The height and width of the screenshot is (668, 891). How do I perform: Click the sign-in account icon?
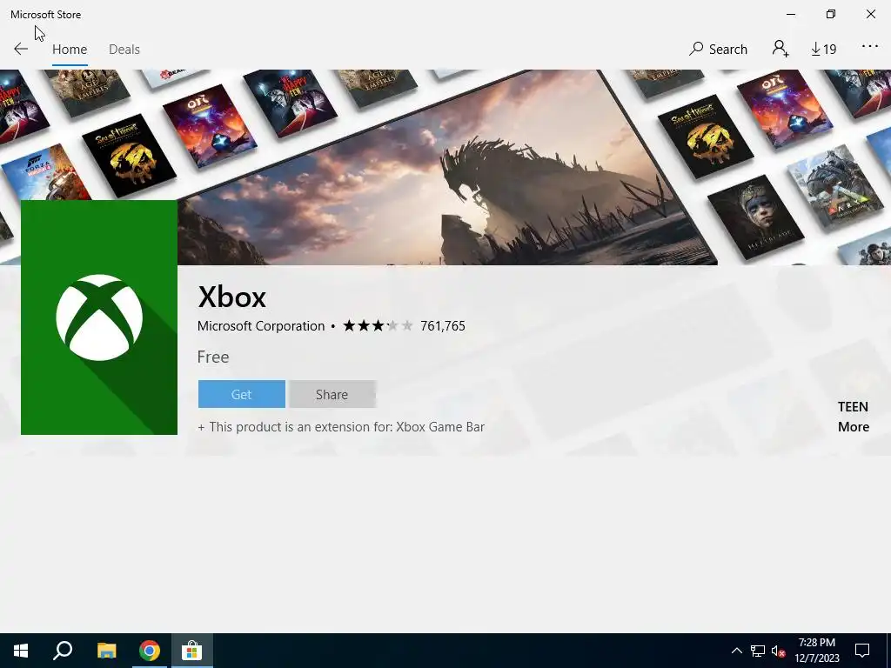pyautogui.click(x=780, y=49)
